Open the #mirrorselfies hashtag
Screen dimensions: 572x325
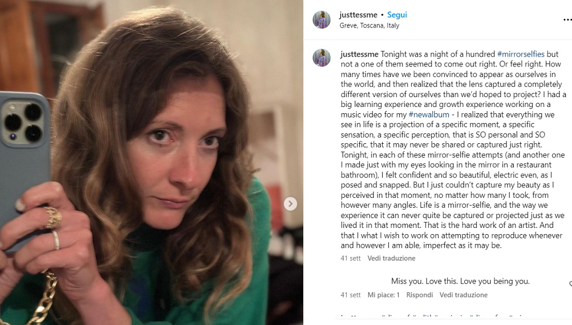pos(521,55)
